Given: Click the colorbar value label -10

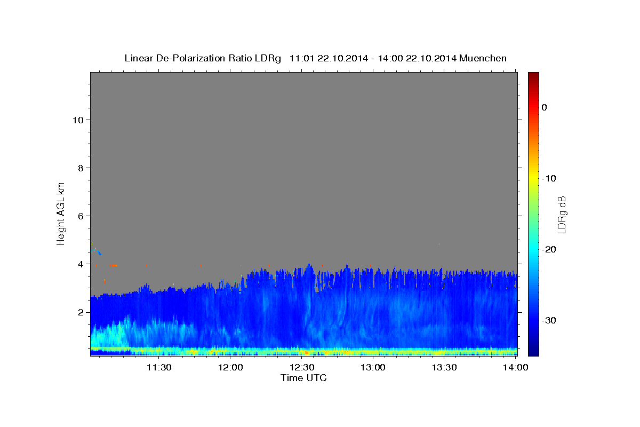Looking at the screenshot, I should tap(548, 178).
